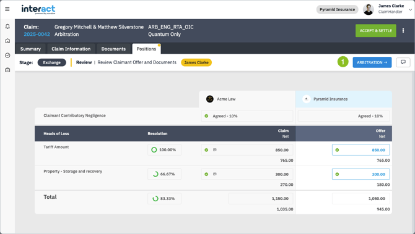The image size is (415, 234).
Task: Open briefcase icon in sidebar
Action: click(7, 70)
